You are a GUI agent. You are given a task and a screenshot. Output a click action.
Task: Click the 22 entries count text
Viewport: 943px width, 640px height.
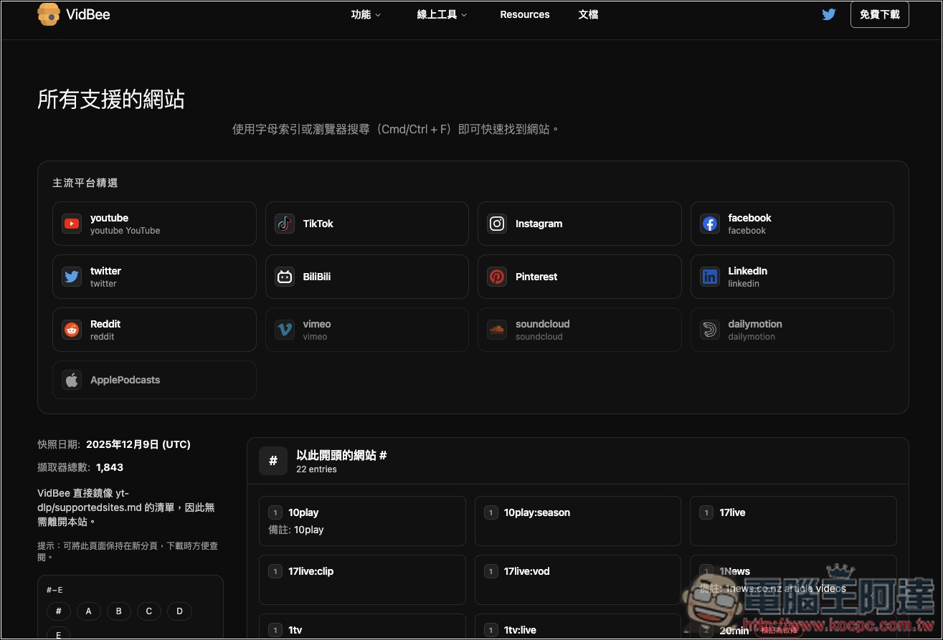(x=316, y=469)
